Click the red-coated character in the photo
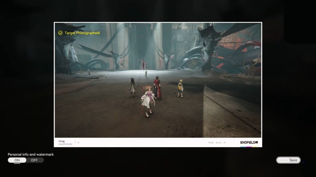 (x=158, y=88)
